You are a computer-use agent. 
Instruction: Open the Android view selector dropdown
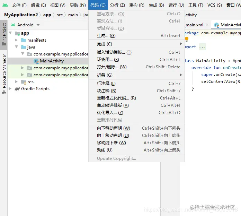(x=38, y=25)
